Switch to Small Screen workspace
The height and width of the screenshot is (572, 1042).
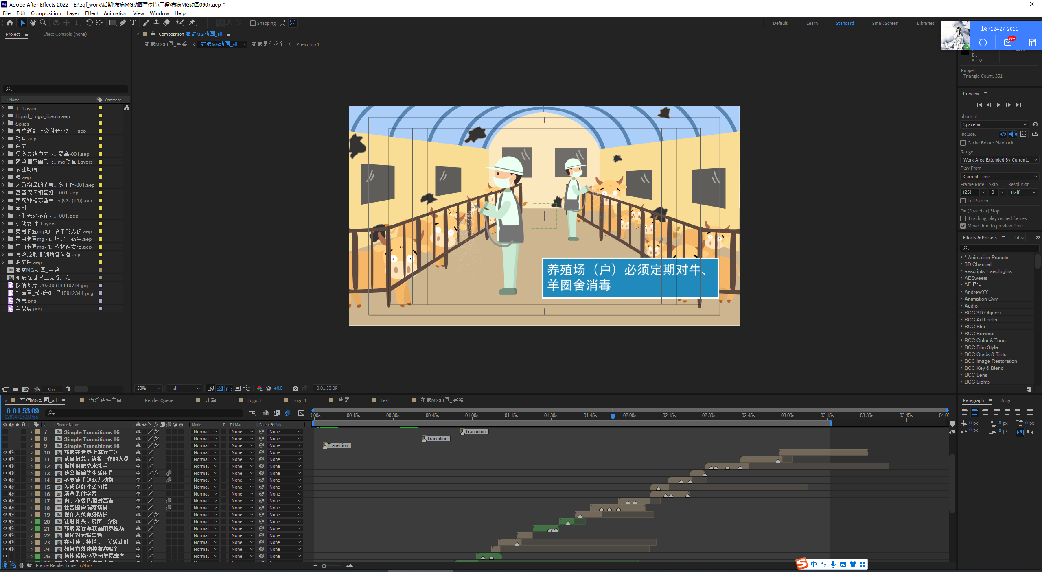(x=885, y=23)
